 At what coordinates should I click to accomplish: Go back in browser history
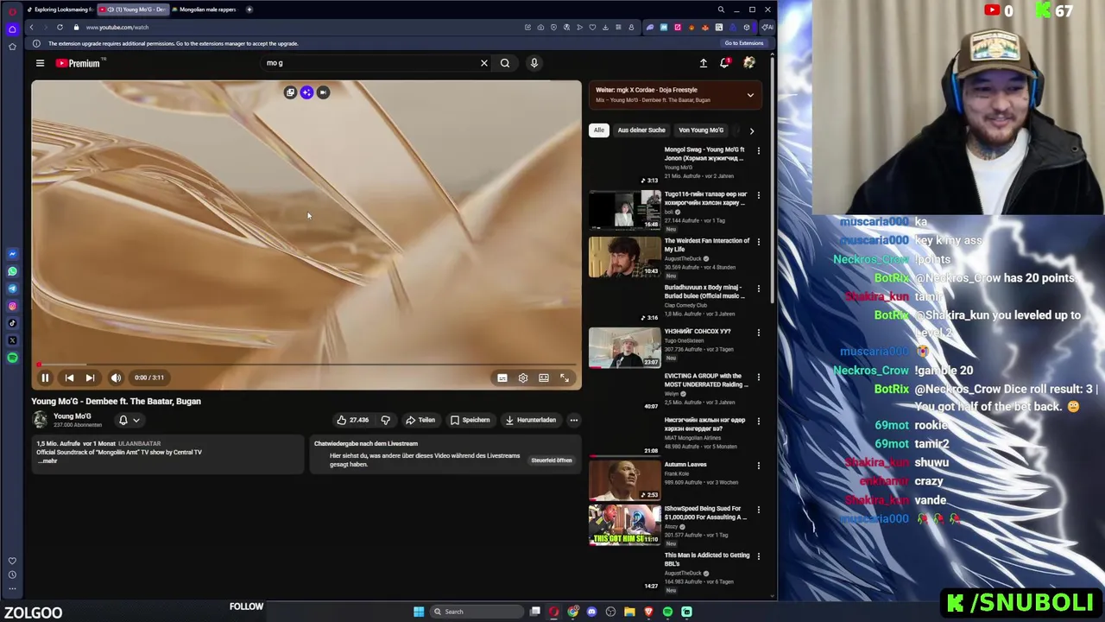point(32,27)
